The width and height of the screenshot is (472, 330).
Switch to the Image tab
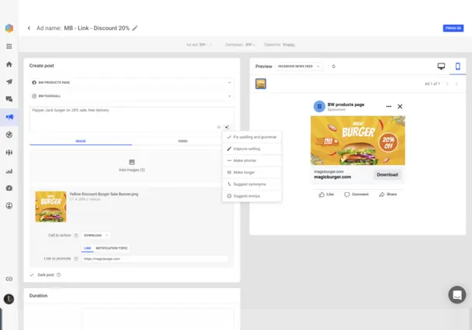coord(81,141)
